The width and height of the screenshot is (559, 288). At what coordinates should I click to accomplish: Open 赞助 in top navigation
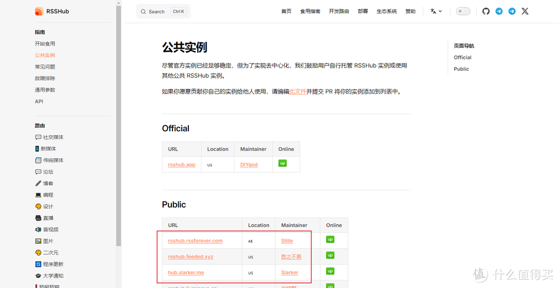[410, 11]
